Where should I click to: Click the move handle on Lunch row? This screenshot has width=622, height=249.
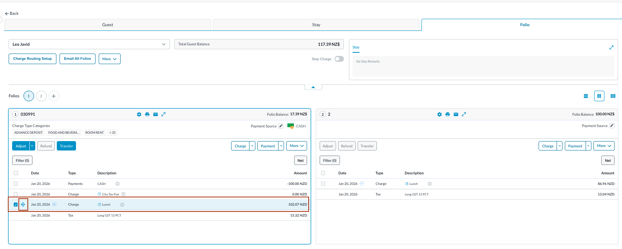click(23, 204)
